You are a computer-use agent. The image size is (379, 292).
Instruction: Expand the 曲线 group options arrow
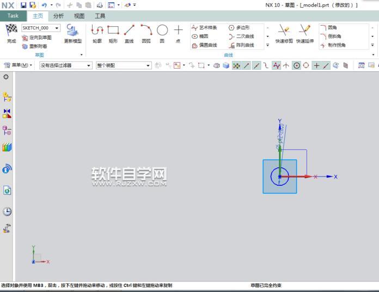coord(373,55)
